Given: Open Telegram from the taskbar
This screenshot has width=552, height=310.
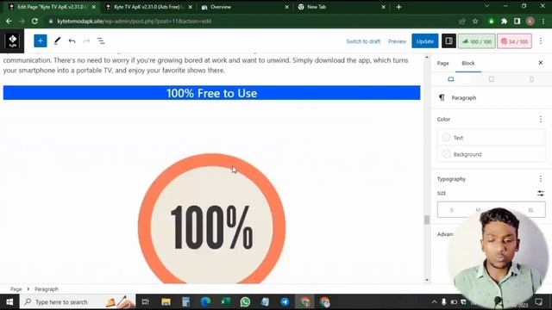Looking at the screenshot, I should [x=285, y=302].
